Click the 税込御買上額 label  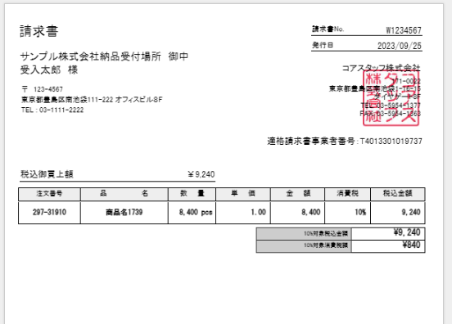point(47,174)
